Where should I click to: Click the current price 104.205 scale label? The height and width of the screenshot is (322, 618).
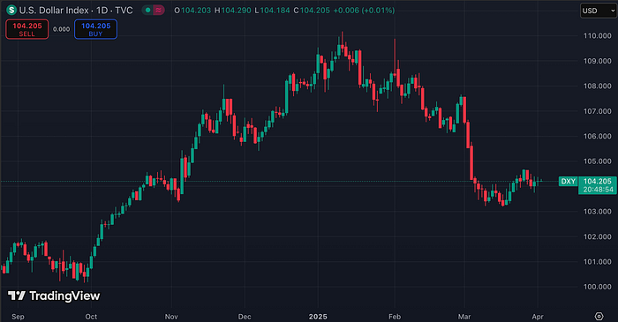tap(598, 181)
